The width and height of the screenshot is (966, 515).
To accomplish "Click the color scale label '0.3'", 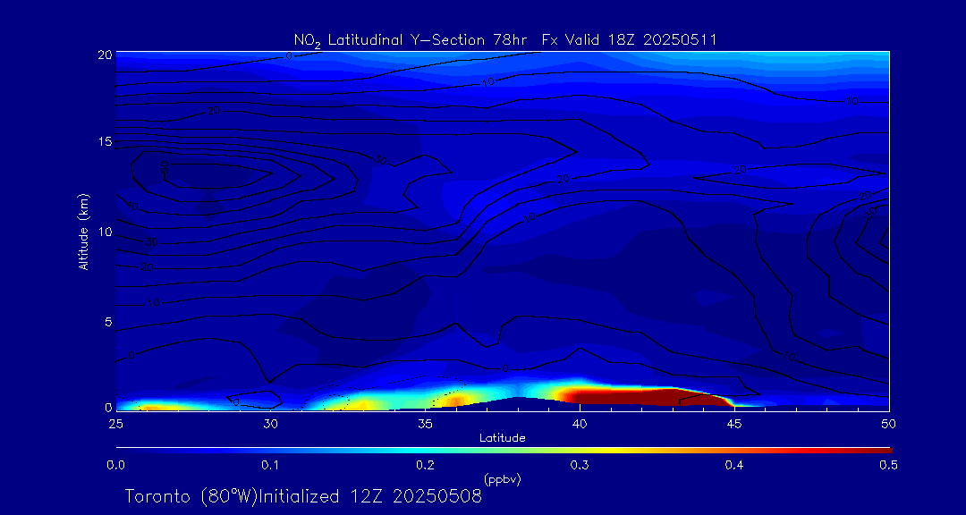I will [580, 466].
